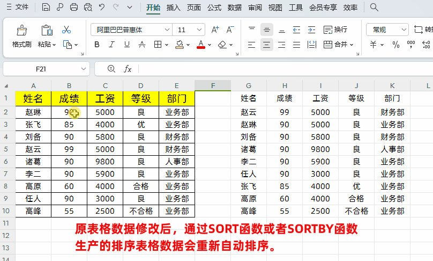The width and height of the screenshot is (433, 261).
Task: Apply the yellow fill color
Action: click(x=180, y=44)
